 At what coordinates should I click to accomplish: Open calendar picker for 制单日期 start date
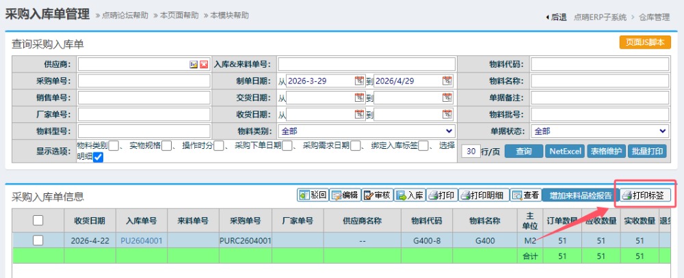point(359,81)
